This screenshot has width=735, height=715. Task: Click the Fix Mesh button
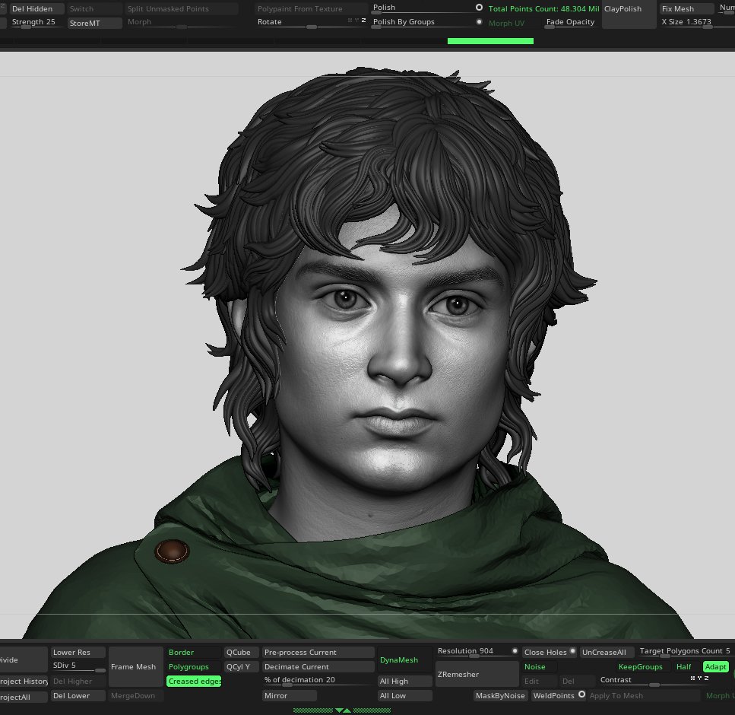click(x=686, y=8)
